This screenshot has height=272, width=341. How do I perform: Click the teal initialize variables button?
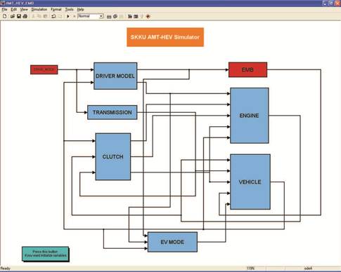[46, 254]
